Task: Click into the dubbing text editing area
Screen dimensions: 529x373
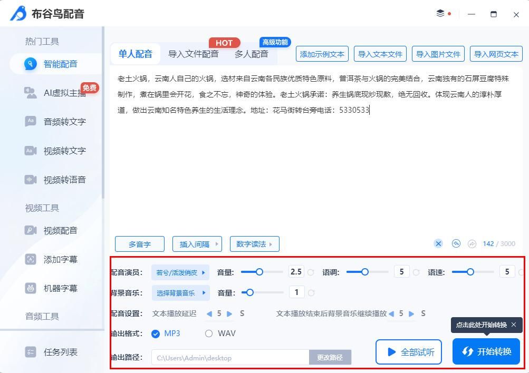Action: click(x=316, y=150)
